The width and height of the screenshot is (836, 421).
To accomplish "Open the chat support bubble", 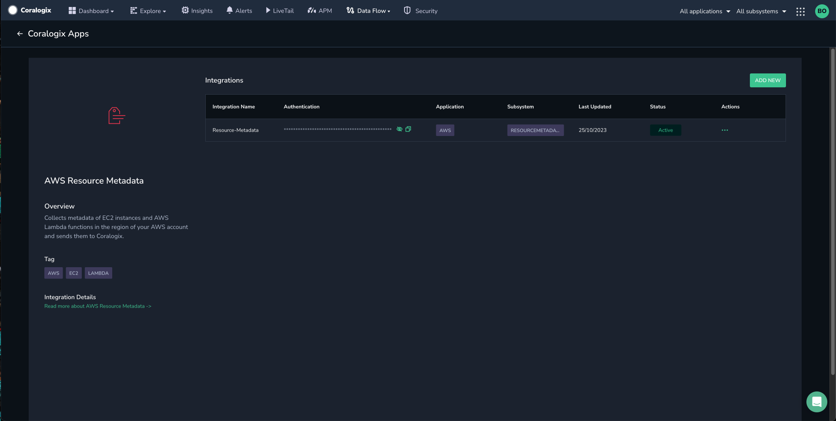I will [816, 402].
